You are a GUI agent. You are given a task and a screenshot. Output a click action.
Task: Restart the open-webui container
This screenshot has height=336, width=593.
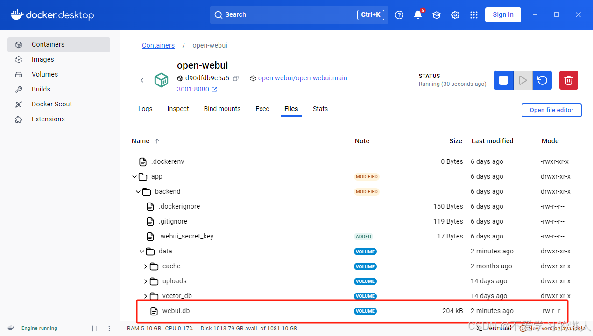pyautogui.click(x=542, y=80)
